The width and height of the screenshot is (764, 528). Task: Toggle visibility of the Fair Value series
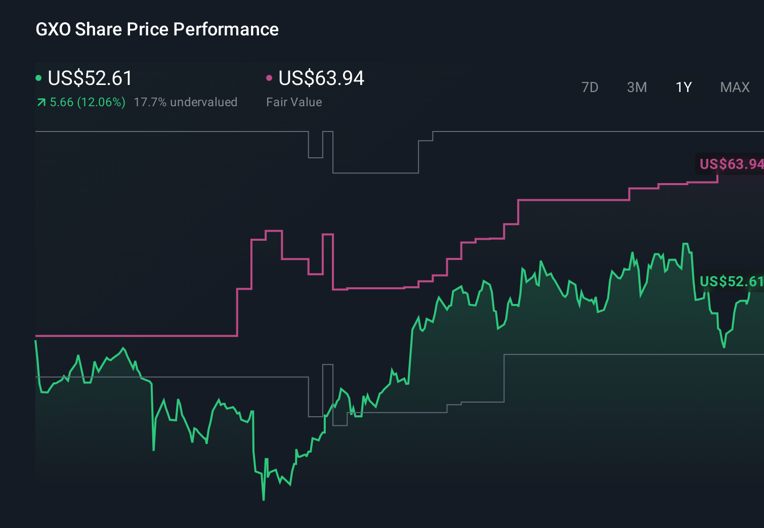click(x=270, y=77)
